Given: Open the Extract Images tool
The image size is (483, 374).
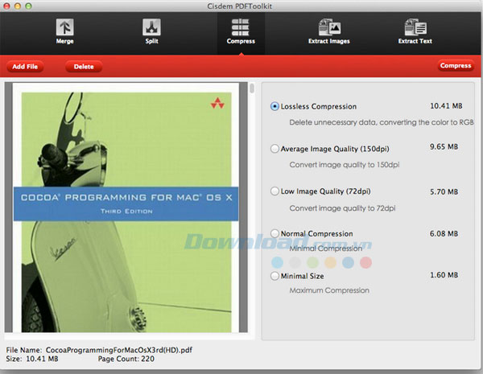Looking at the screenshot, I should coord(328,31).
